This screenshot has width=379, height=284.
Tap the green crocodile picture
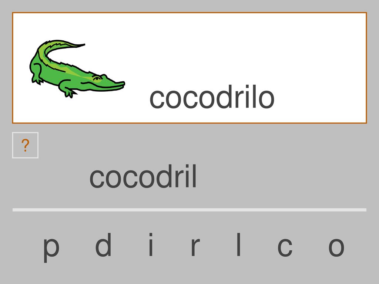[77, 69]
